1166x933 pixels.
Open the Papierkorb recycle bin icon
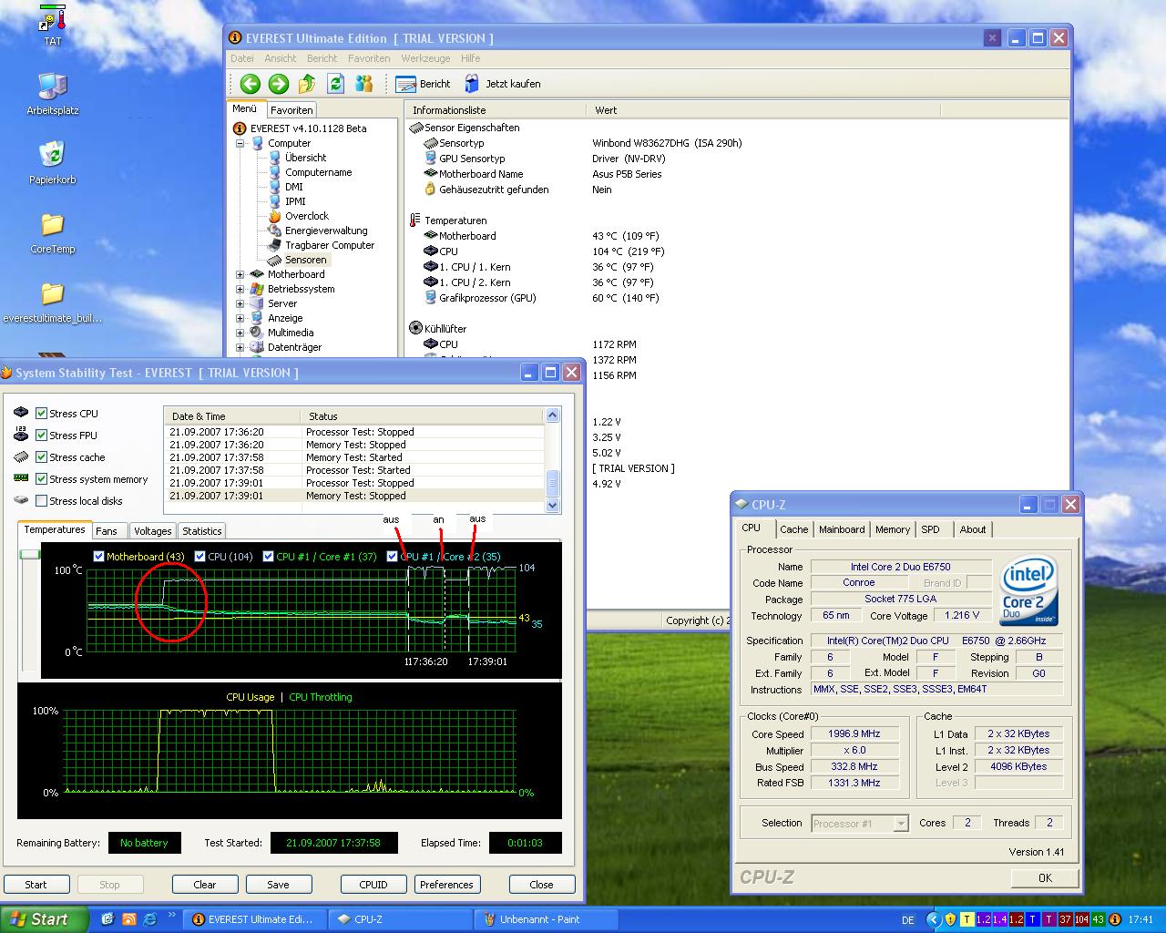53,163
